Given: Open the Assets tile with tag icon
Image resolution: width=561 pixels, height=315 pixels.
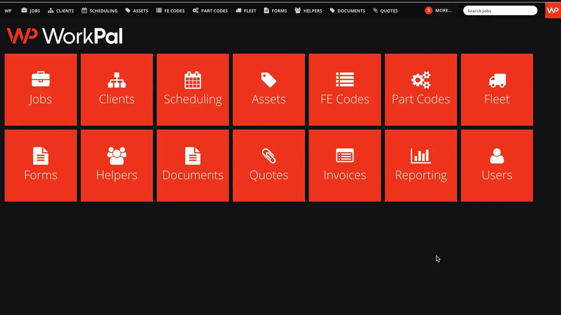Looking at the screenshot, I should [x=269, y=90].
